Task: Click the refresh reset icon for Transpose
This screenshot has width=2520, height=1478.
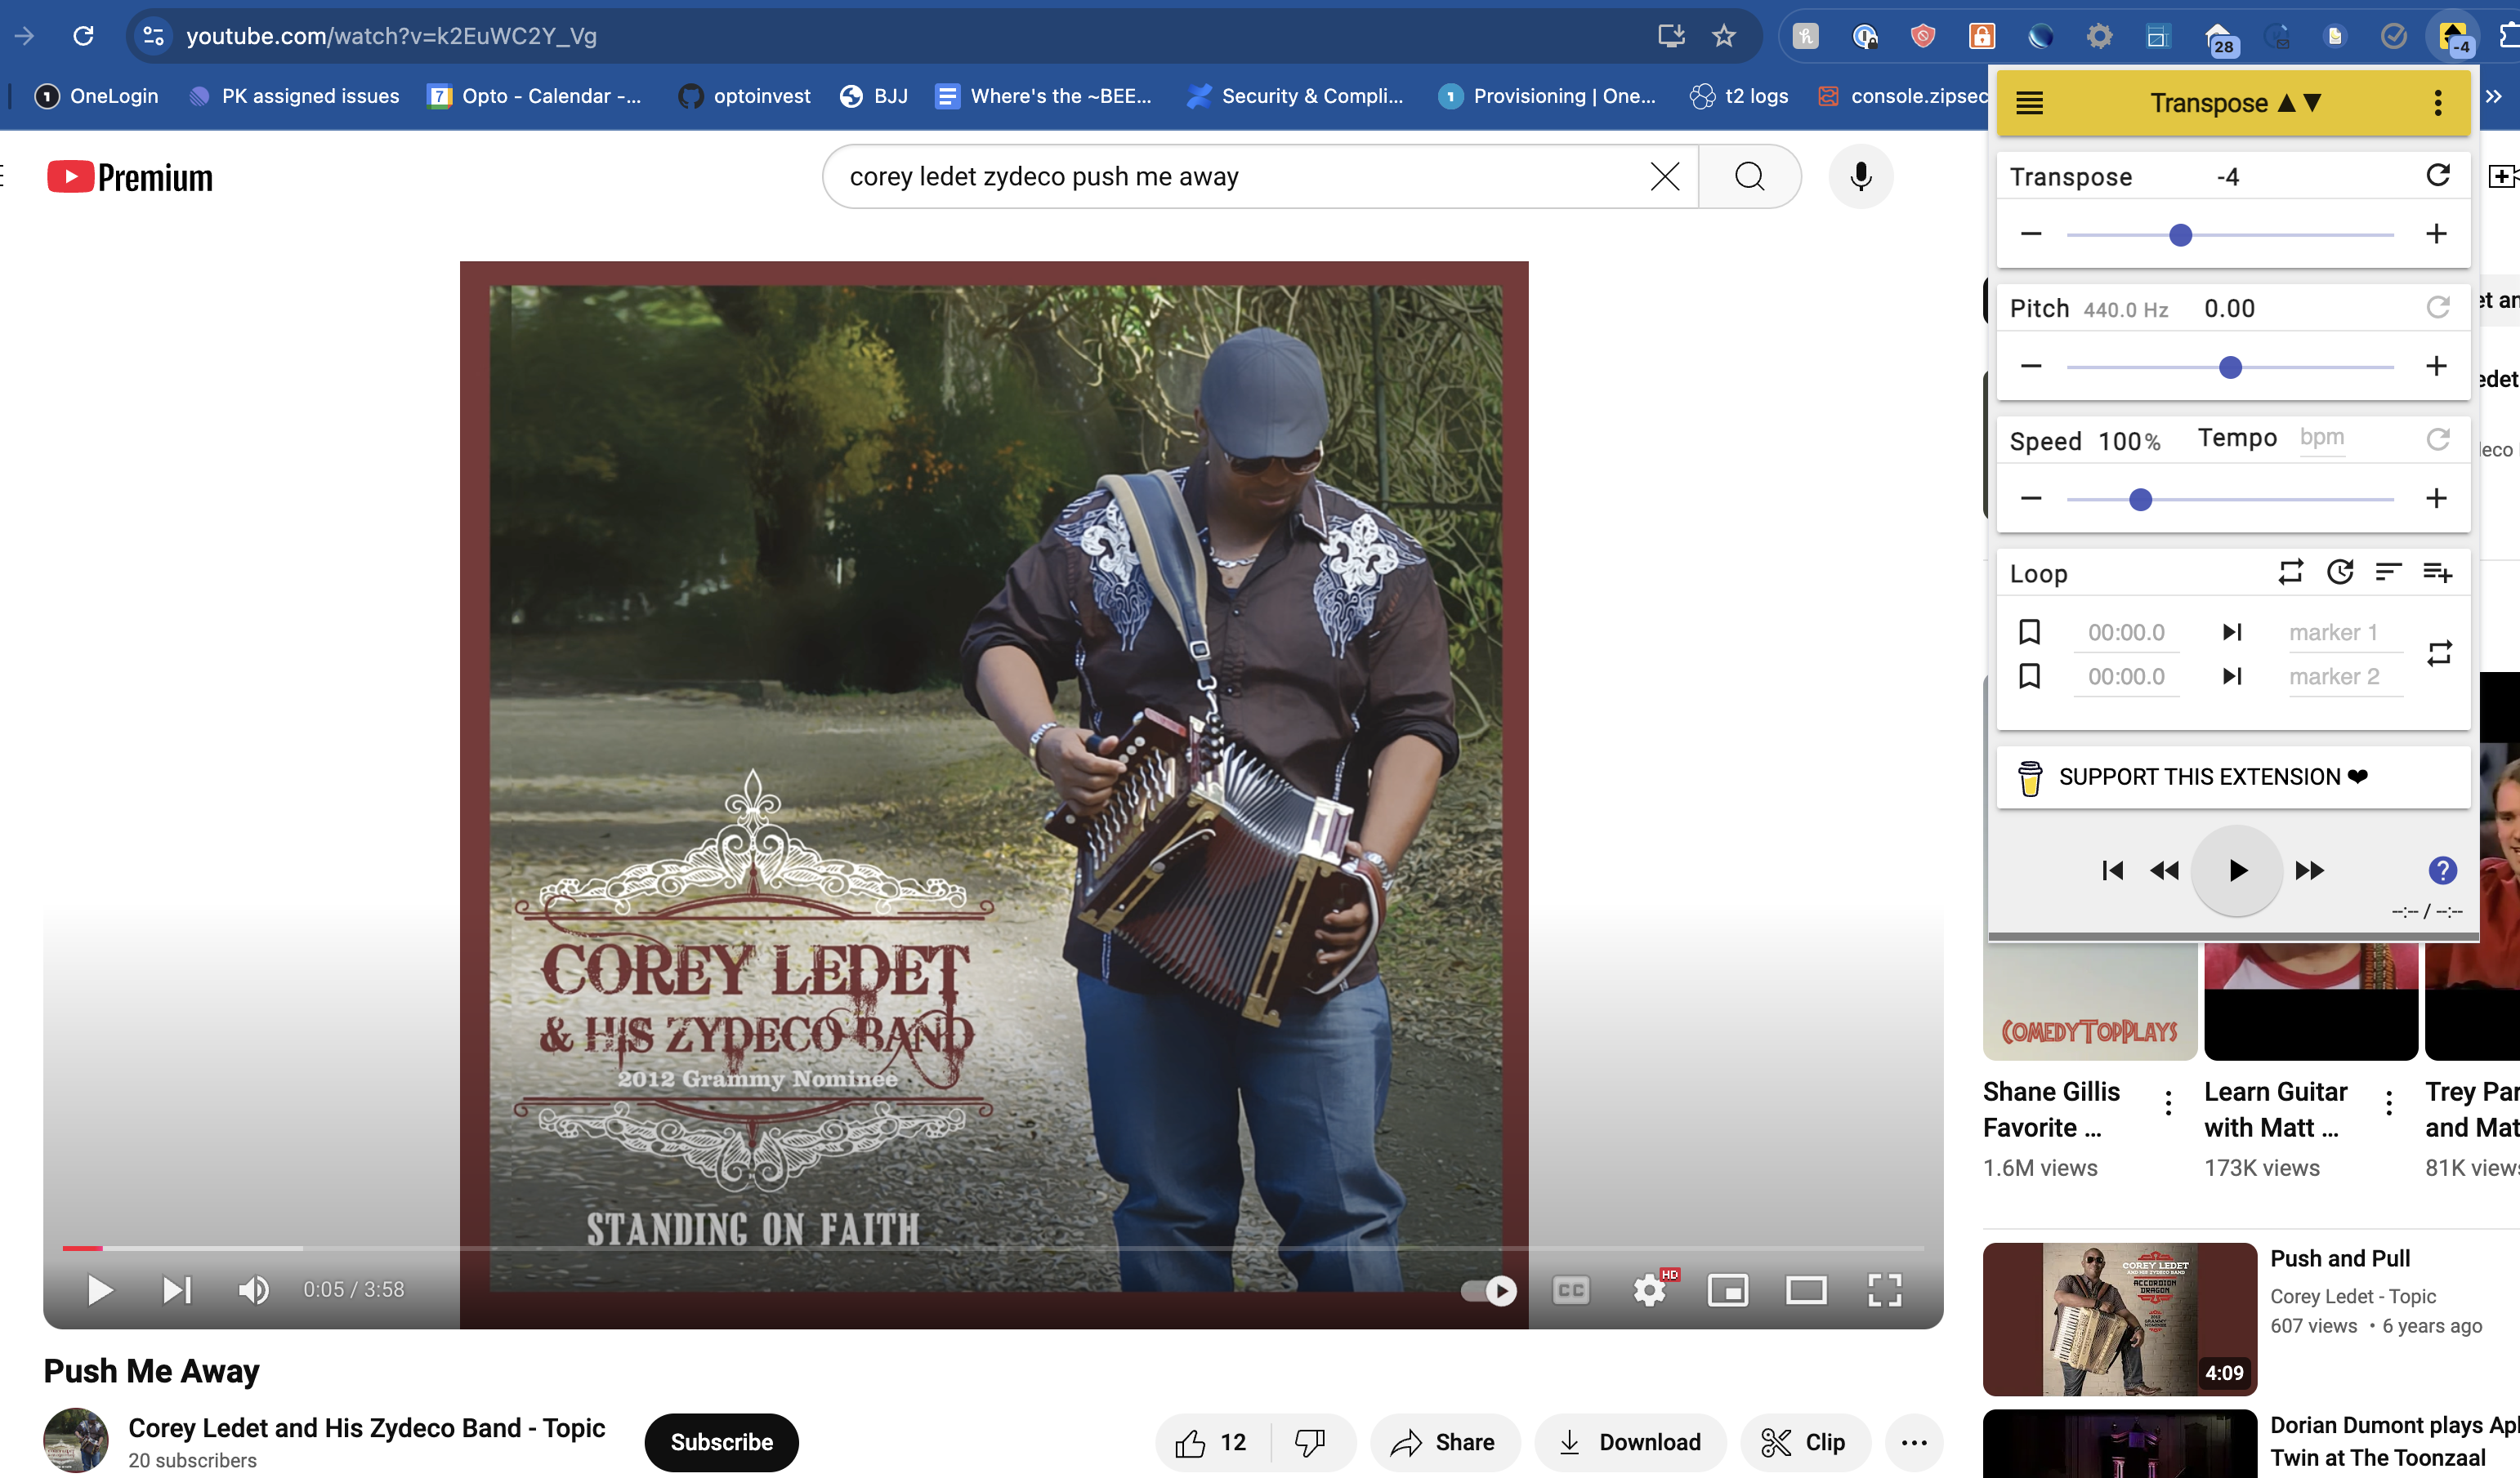Action: tap(2437, 174)
